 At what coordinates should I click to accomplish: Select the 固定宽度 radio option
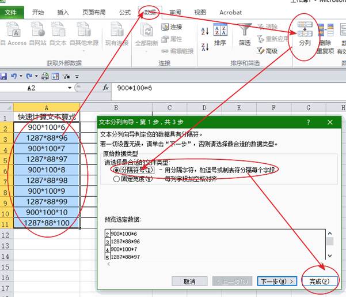pos(117,179)
